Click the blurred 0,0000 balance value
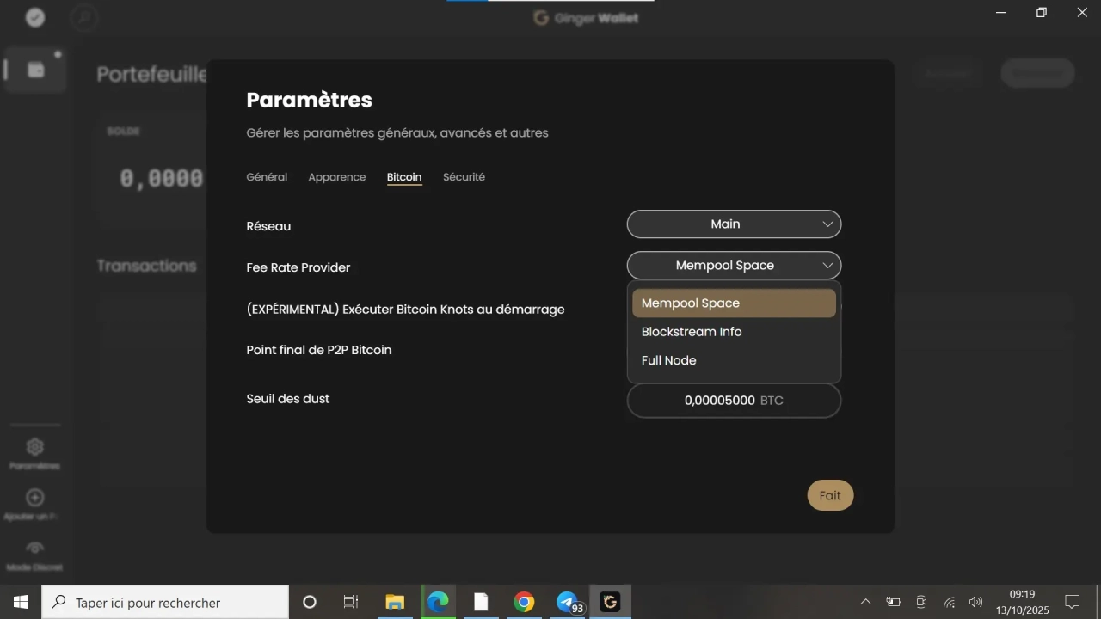 162,179
